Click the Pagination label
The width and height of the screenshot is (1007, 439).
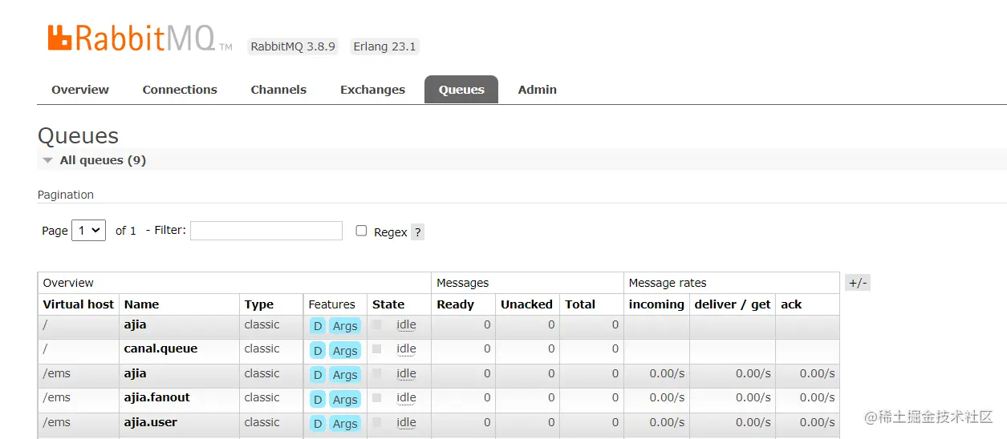point(66,195)
